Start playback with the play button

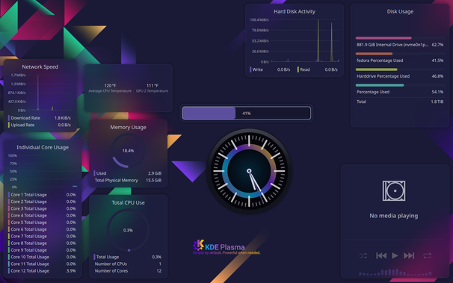click(x=395, y=255)
